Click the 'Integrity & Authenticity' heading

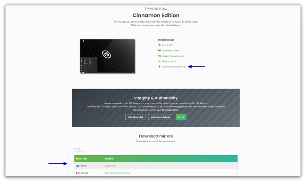coord(156,98)
